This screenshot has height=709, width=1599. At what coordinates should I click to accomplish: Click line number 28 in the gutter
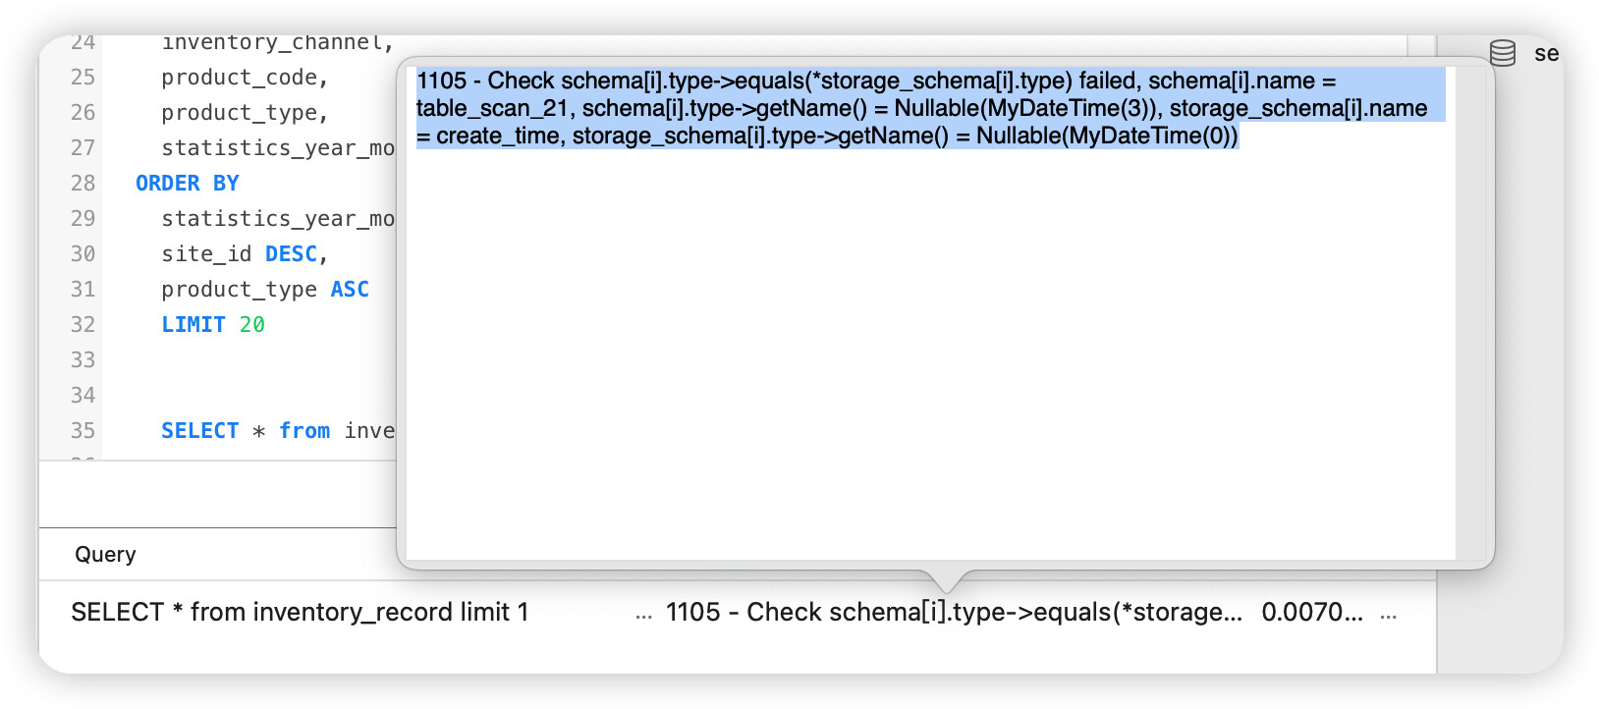tap(83, 184)
